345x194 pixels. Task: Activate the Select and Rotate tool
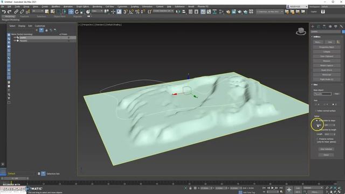(x=77, y=12)
